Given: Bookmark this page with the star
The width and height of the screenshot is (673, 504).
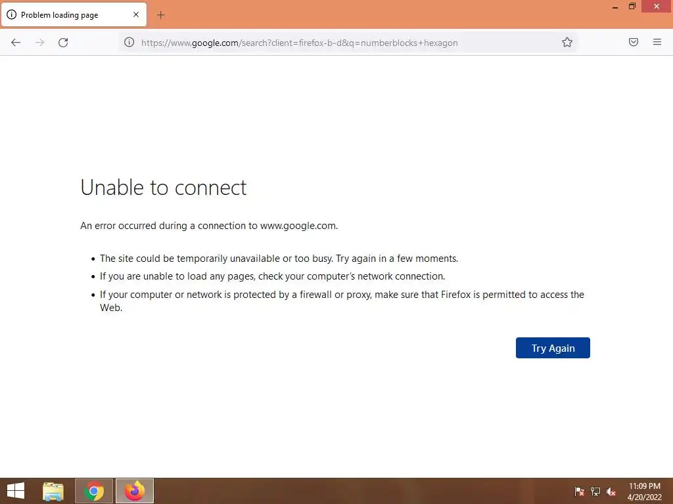Looking at the screenshot, I should (567, 43).
